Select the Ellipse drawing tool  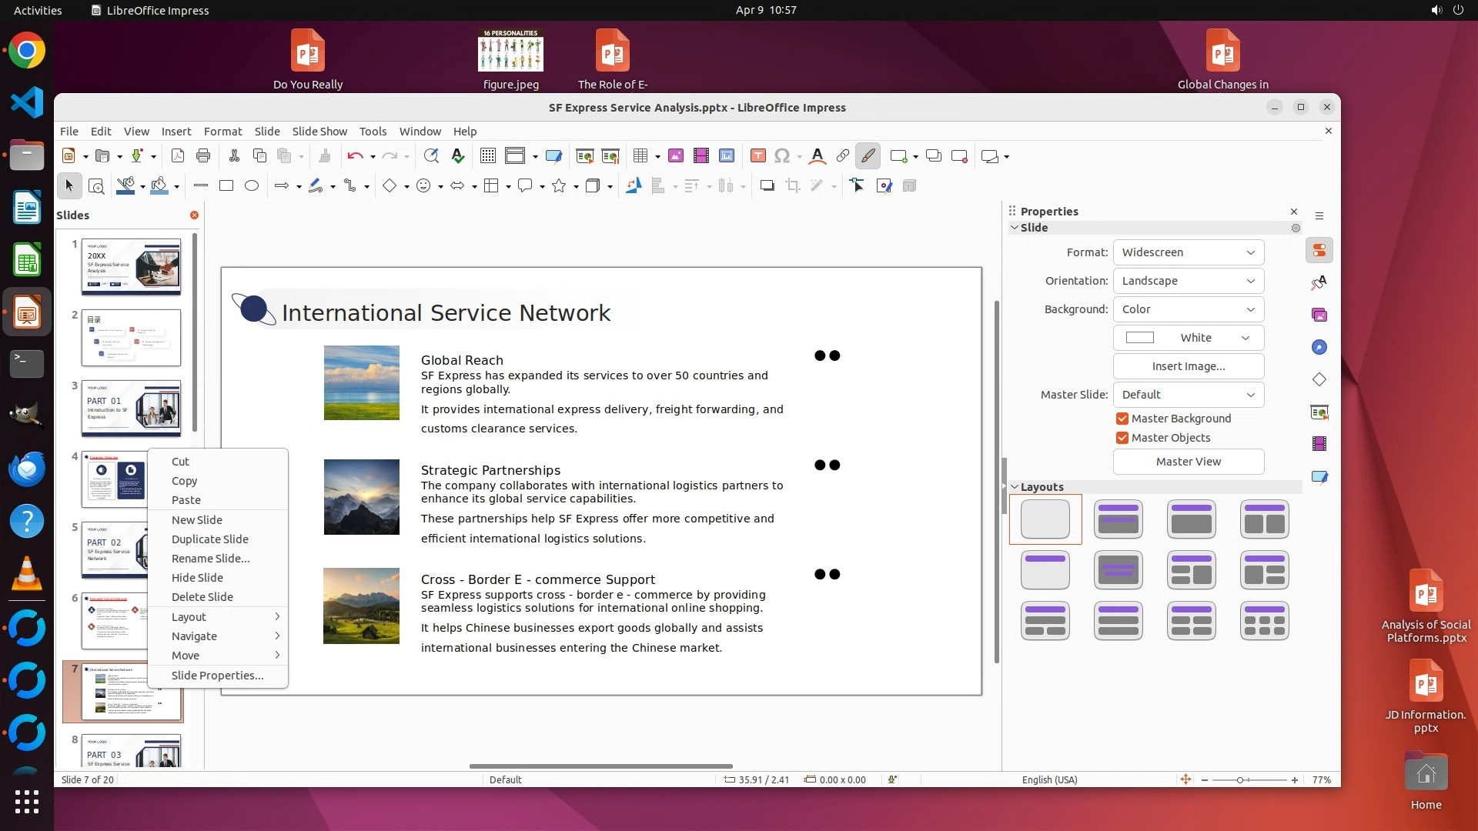252,185
